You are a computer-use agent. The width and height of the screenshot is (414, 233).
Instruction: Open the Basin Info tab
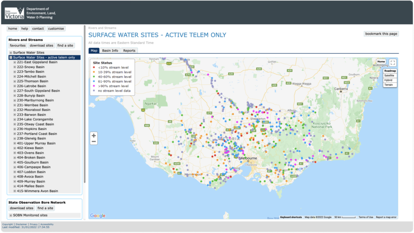tap(110, 50)
